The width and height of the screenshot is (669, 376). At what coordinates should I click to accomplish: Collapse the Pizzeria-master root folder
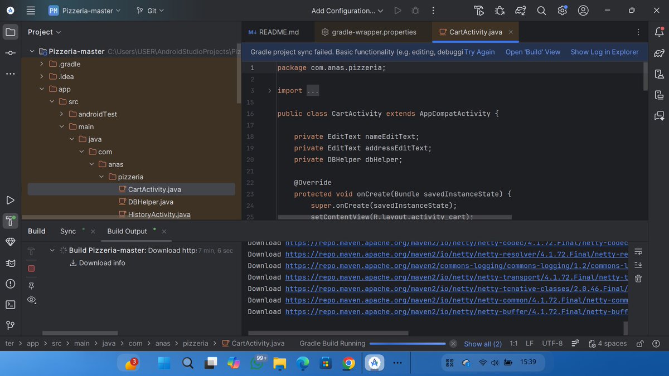[32, 51]
